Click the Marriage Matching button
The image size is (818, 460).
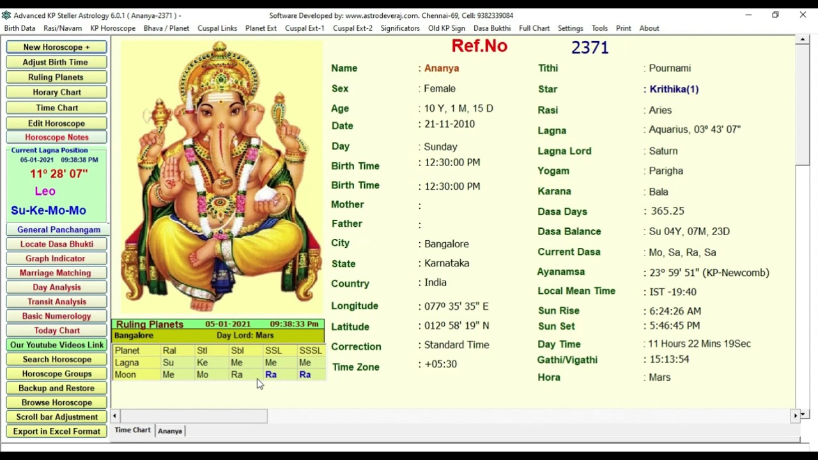pyautogui.click(x=56, y=273)
